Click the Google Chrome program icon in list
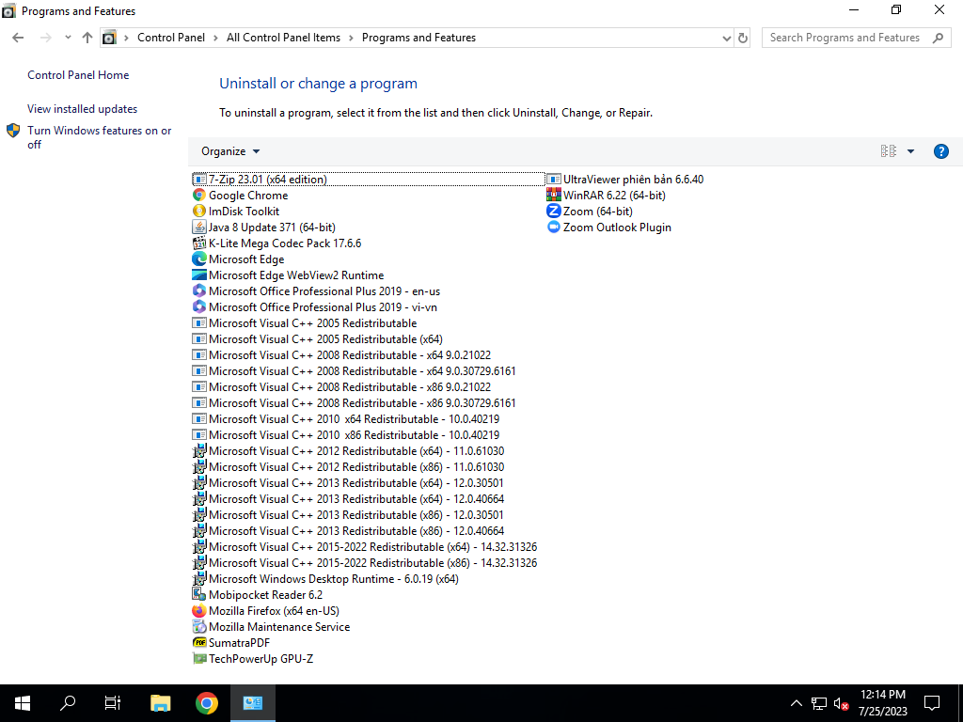Viewport: 963px width, 722px height. pyautogui.click(x=199, y=196)
